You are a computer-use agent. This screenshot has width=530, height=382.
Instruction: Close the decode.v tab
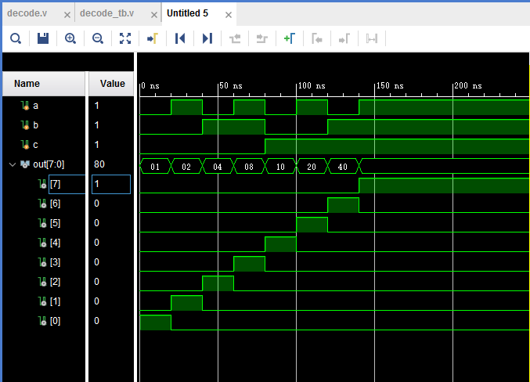(x=66, y=15)
